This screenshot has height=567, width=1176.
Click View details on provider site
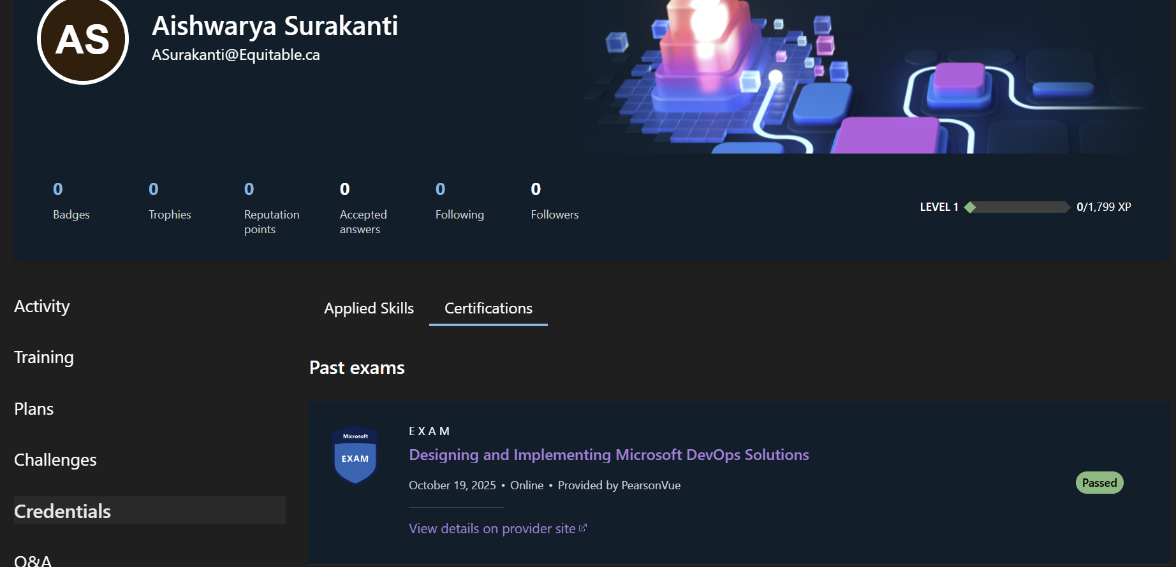pos(498,529)
